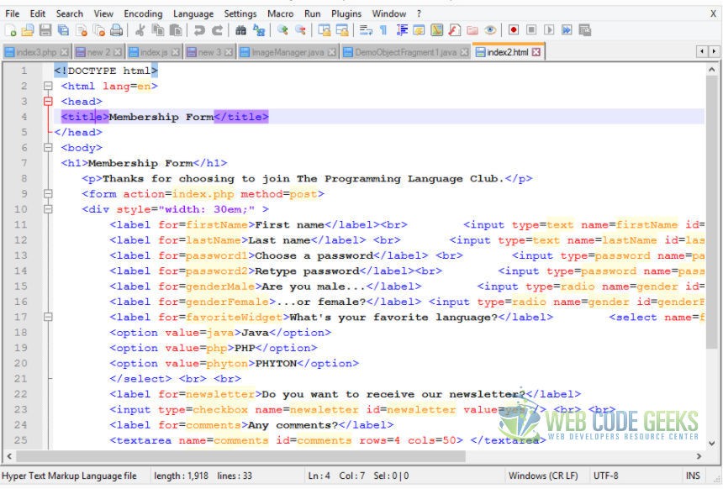Save the current recorded macro icon
The width and height of the screenshot is (723, 489).
coord(584,30)
